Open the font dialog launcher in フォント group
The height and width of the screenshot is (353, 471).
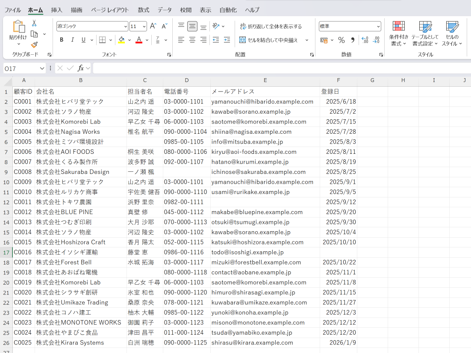tap(169, 55)
